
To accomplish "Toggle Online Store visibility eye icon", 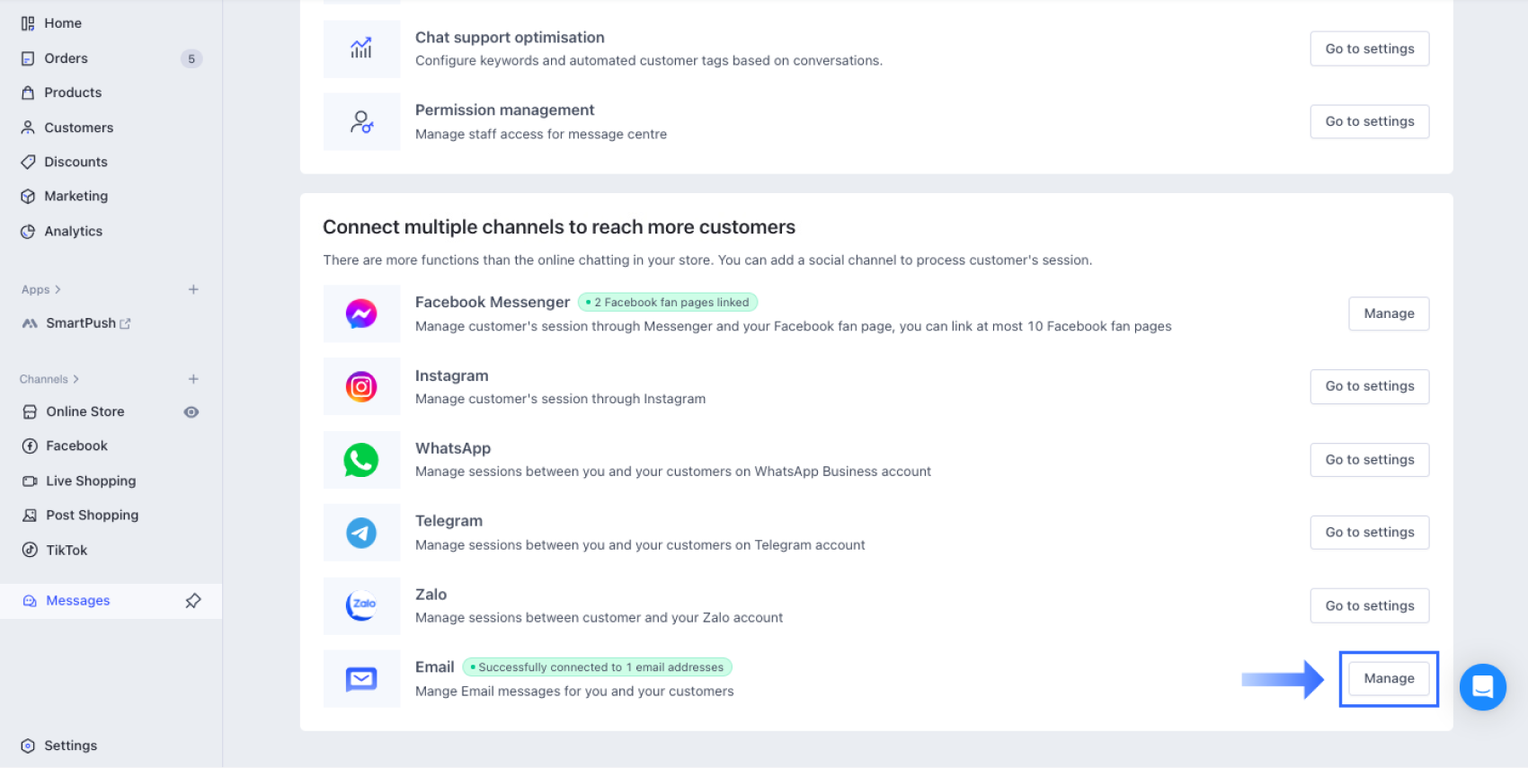I will (191, 411).
